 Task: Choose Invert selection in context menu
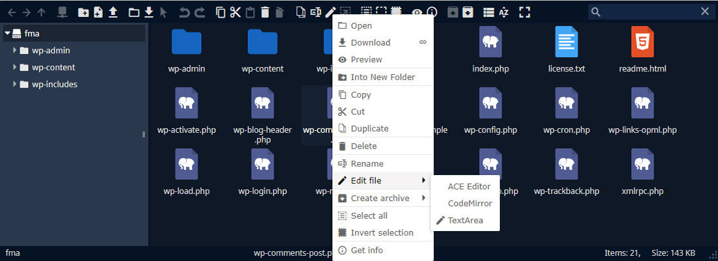pyautogui.click(x=382, y=233)
